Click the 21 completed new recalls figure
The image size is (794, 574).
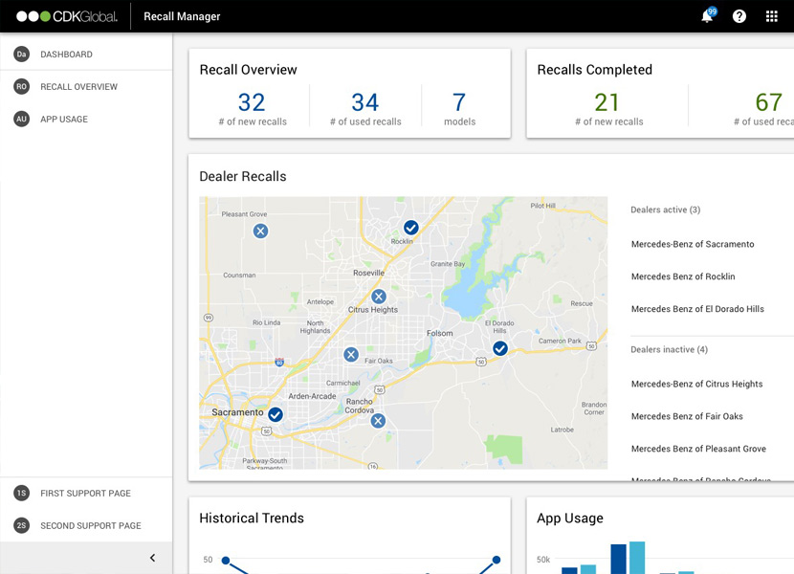(x=607, y=102)
